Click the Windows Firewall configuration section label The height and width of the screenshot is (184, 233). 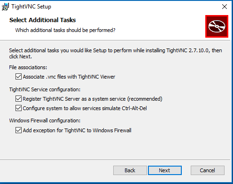pos(45,120)
